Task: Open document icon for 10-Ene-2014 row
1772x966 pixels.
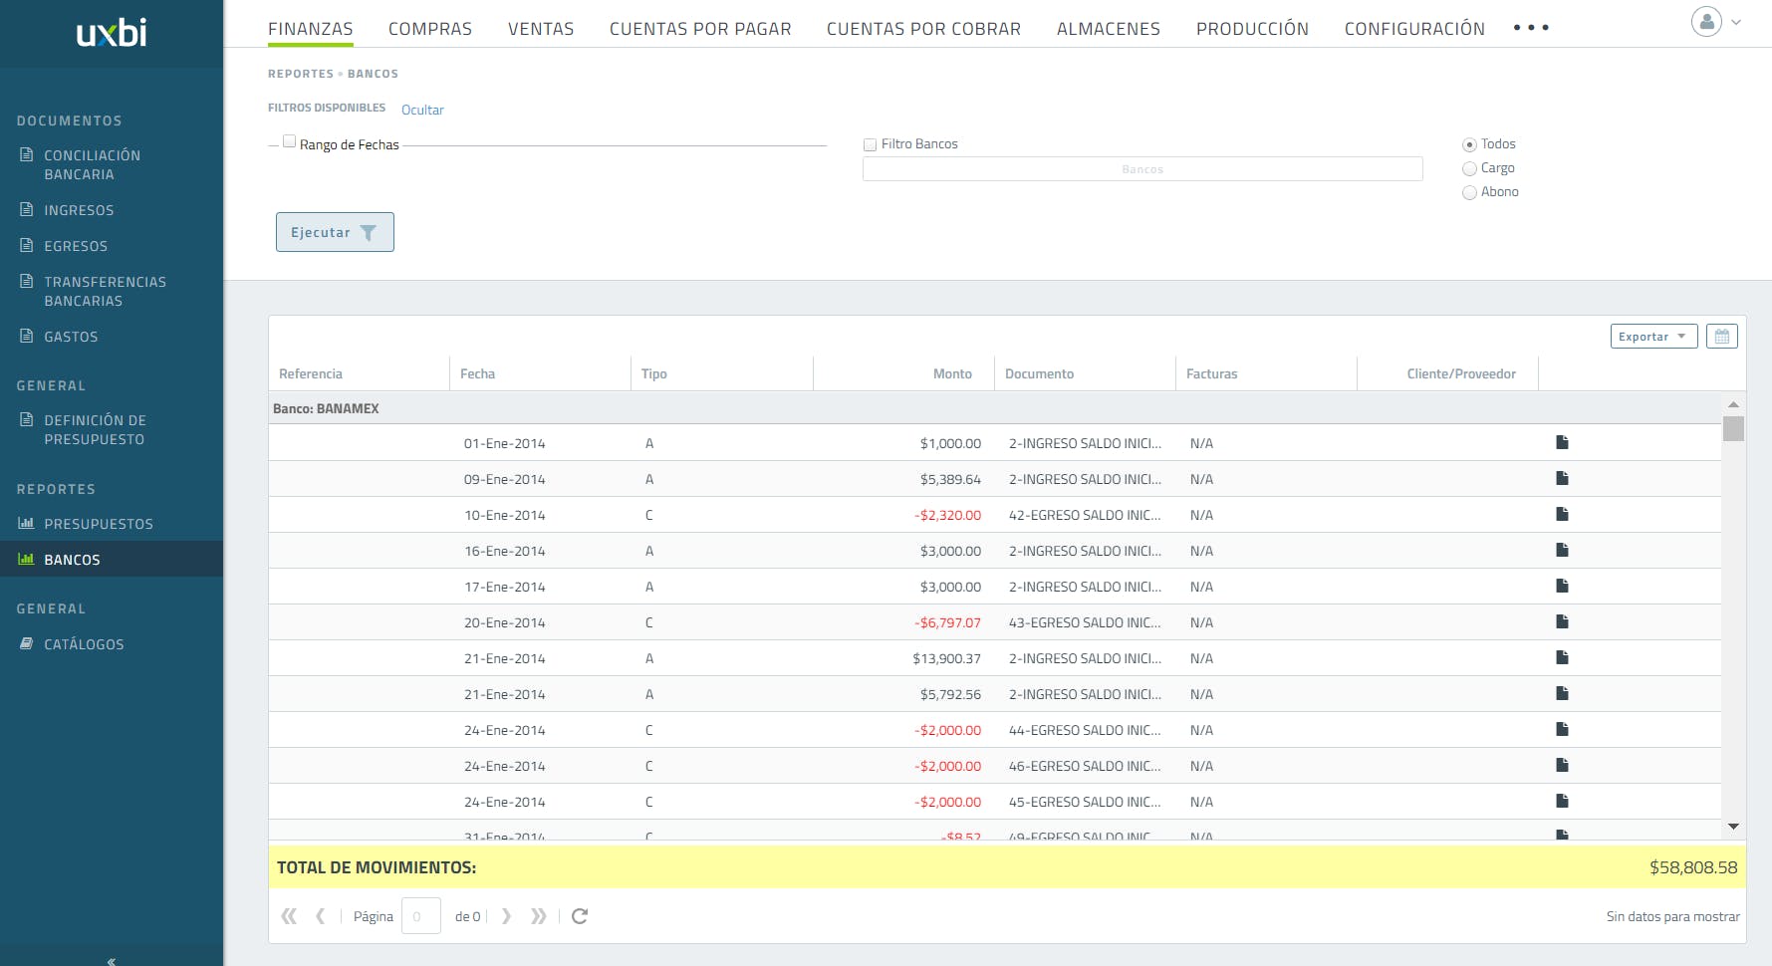Action: coord(1562,514)
